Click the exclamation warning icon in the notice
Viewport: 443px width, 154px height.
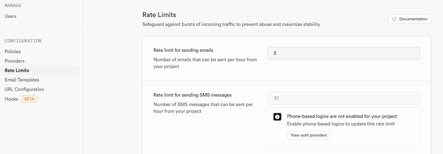pos(277,117)
